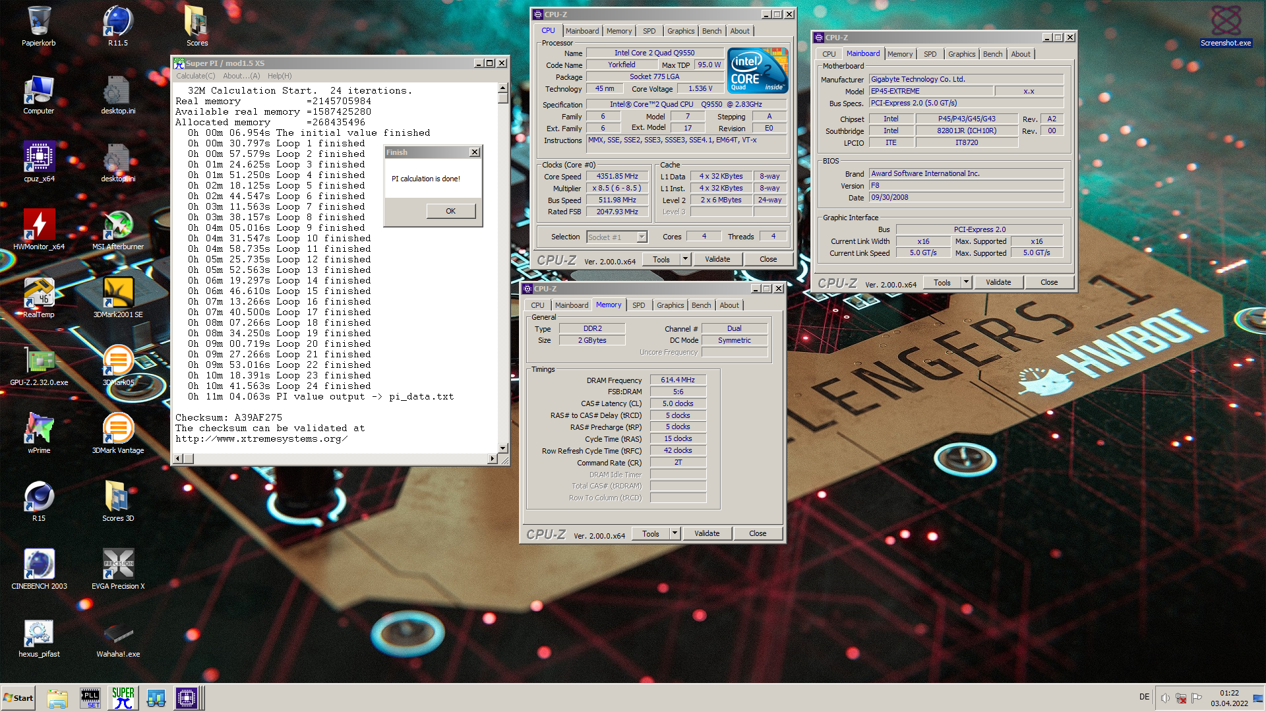
Task: Launch cpuz_x64 from the desktop
Action: point(39,162)
